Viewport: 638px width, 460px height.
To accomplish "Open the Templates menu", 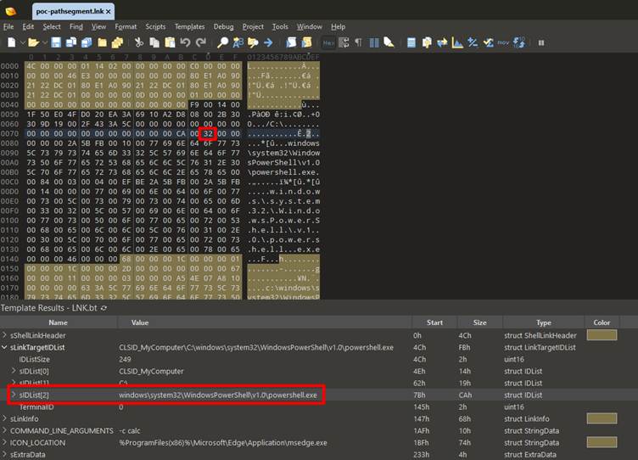I will (x=189, y=26).
